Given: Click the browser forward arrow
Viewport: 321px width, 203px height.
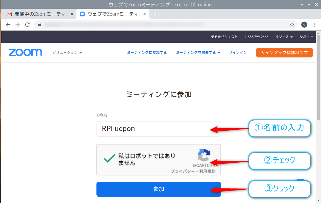Looking at the screenshot, I should tap(18, 25).
